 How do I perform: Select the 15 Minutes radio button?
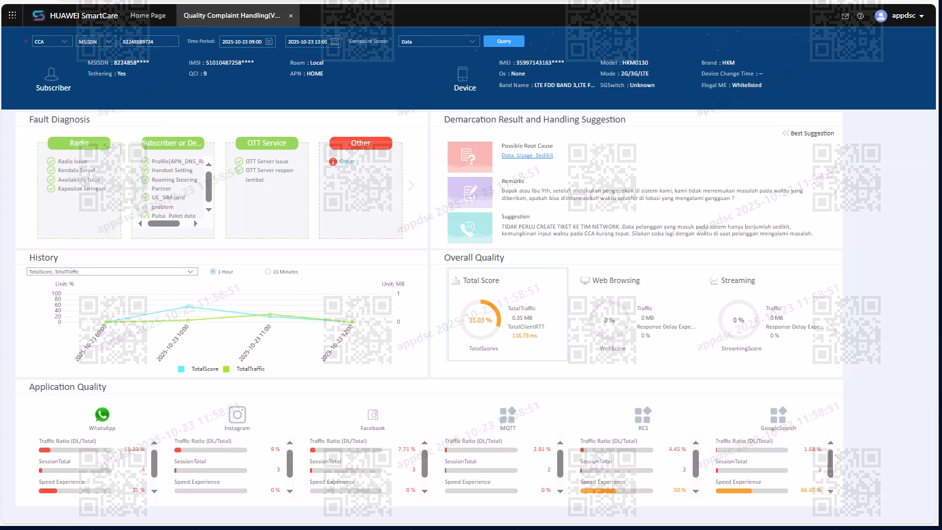268,271
